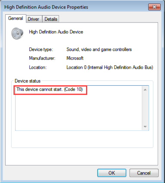Click the "This device cannot start" message
Viewport: 165px width, 183px height.
[49, 90]
